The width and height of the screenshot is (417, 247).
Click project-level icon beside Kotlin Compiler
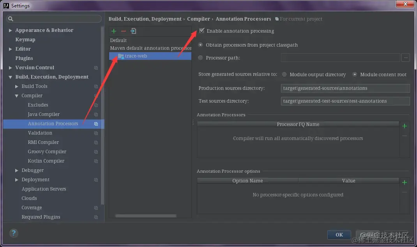96,161
